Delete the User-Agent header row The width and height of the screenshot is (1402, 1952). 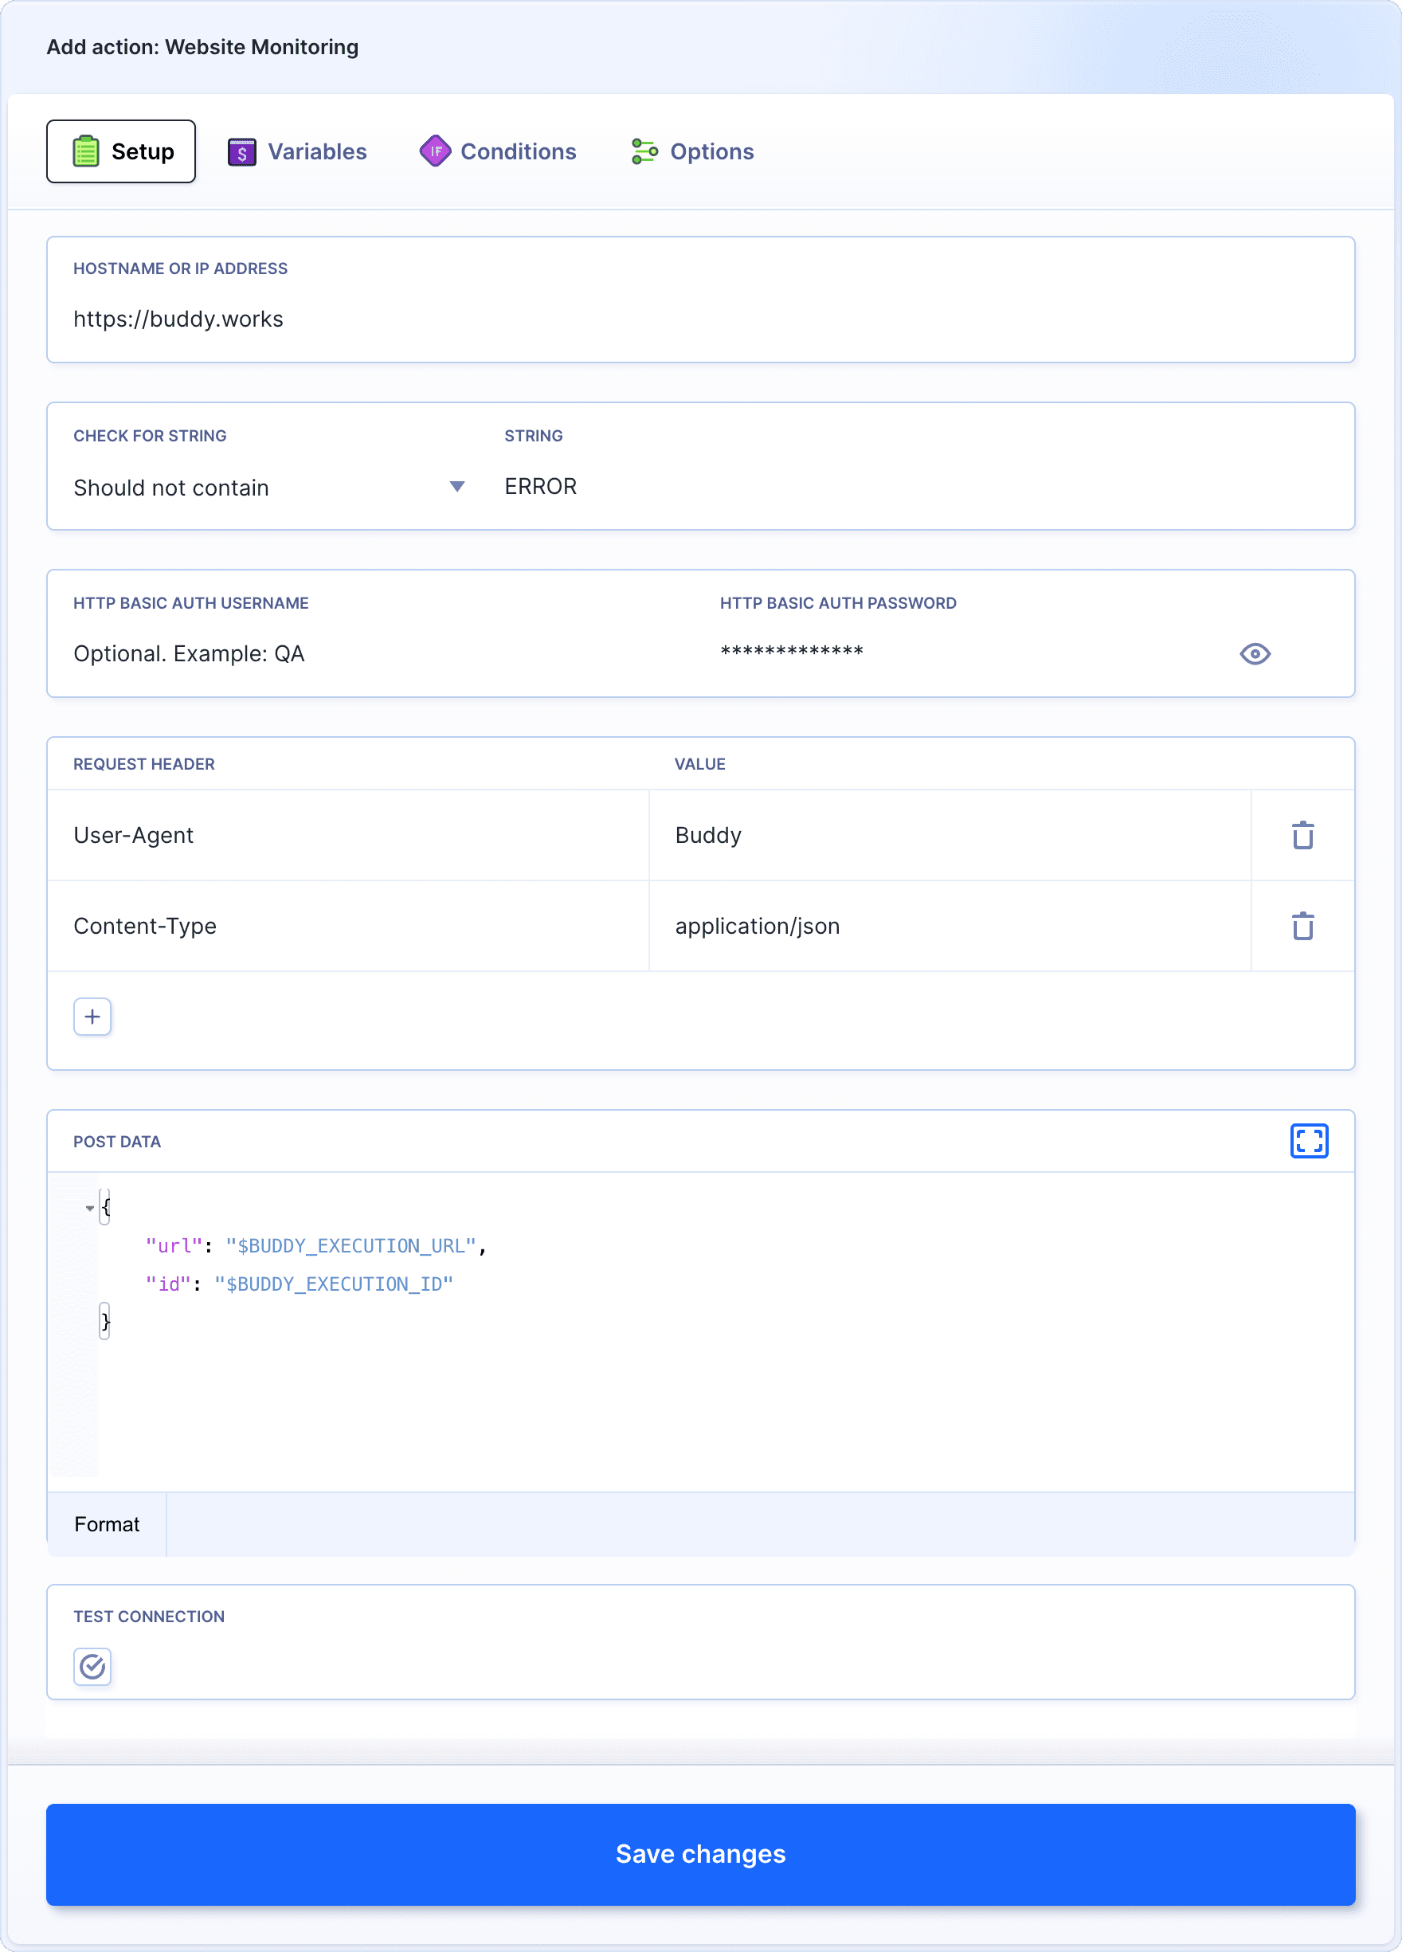pos(1302,834)
